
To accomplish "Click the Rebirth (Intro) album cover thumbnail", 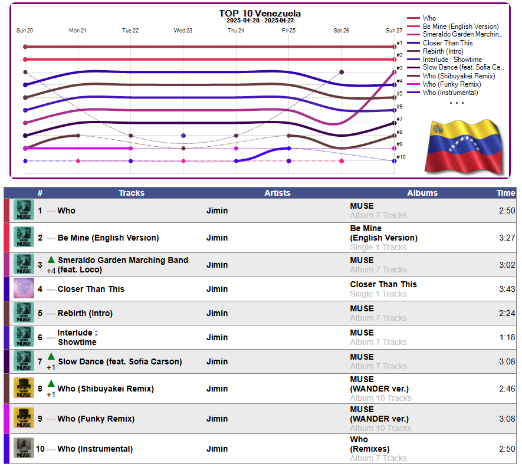I will 24,313.
